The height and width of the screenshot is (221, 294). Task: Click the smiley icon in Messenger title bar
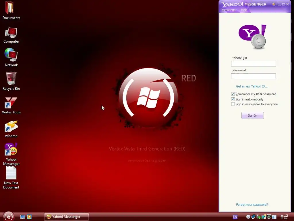point(274,4)
